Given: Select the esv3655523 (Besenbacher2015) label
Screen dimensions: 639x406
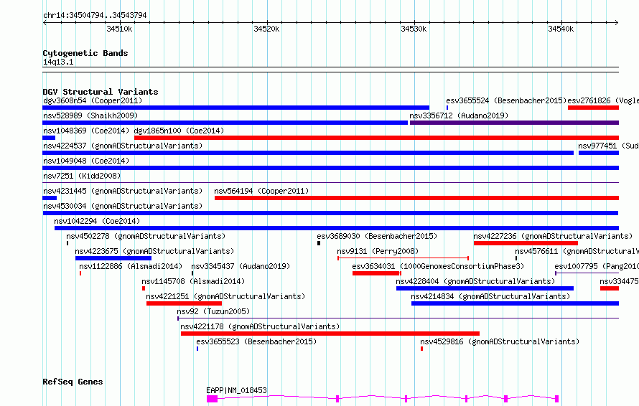Looking at the screenshot, I should coord(256,341).
